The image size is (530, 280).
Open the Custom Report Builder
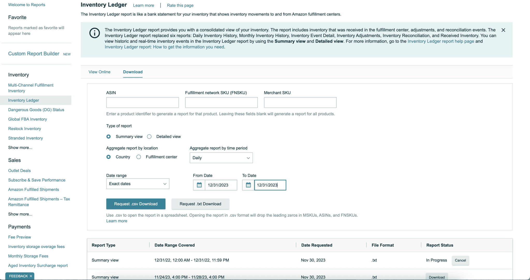[33, 54]
